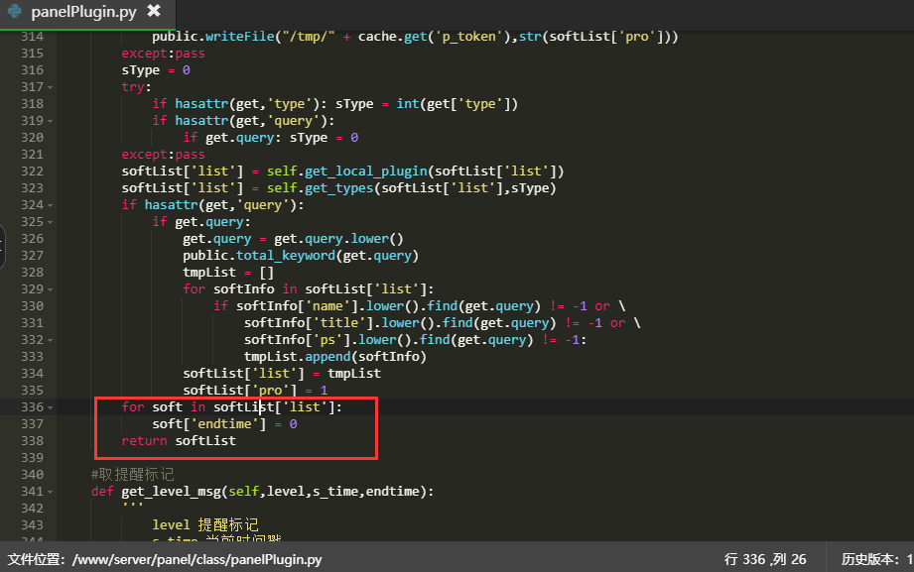This screenshot has width=914, height=572.
Task: Place cursor on the return softList line
Action: click(179, 441)
